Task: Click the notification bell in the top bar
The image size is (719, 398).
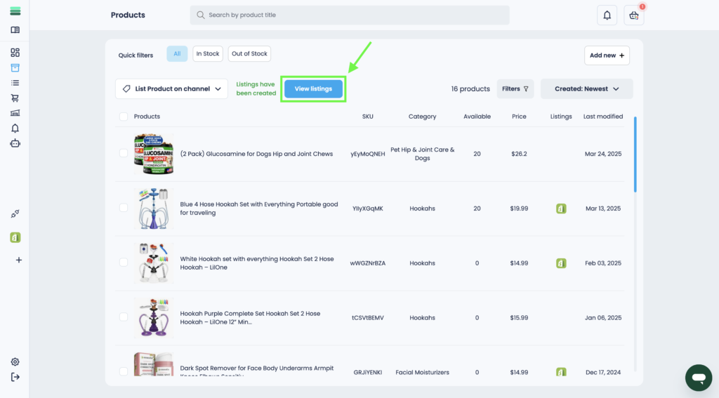Action: click(x=607, y=15)
